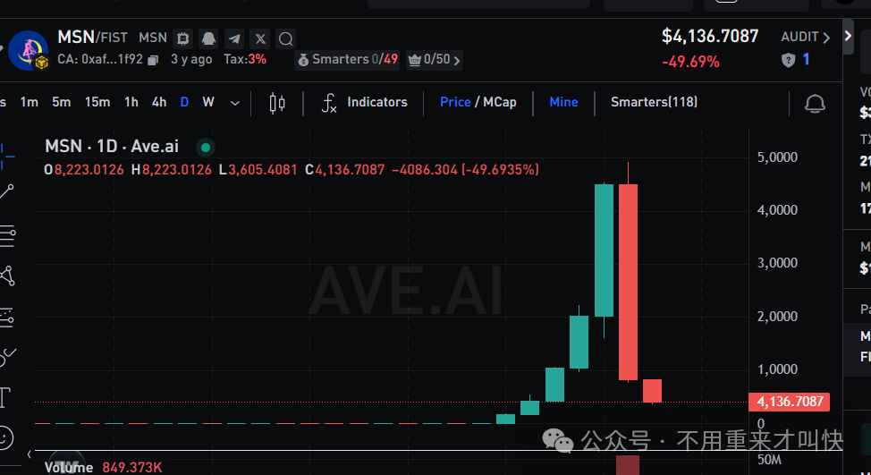The width and height of the screenshot is (871, 475).
Task: Open the emoji sticker tool in the sidebar
Action: pyautogui.click(x=5, y=437)
